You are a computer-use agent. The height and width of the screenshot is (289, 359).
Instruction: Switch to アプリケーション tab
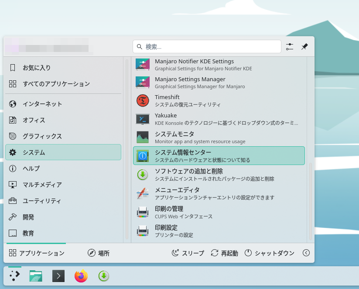pos(37,253)
